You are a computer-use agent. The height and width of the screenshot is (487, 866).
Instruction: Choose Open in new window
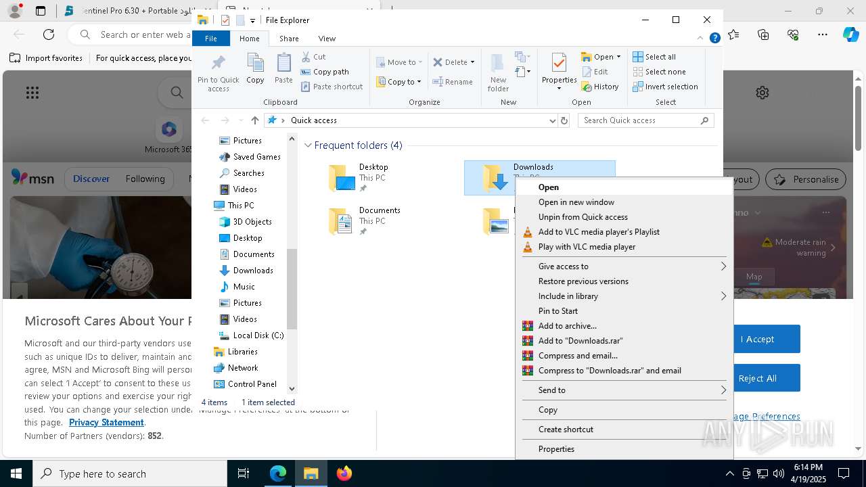coord(624,202)
